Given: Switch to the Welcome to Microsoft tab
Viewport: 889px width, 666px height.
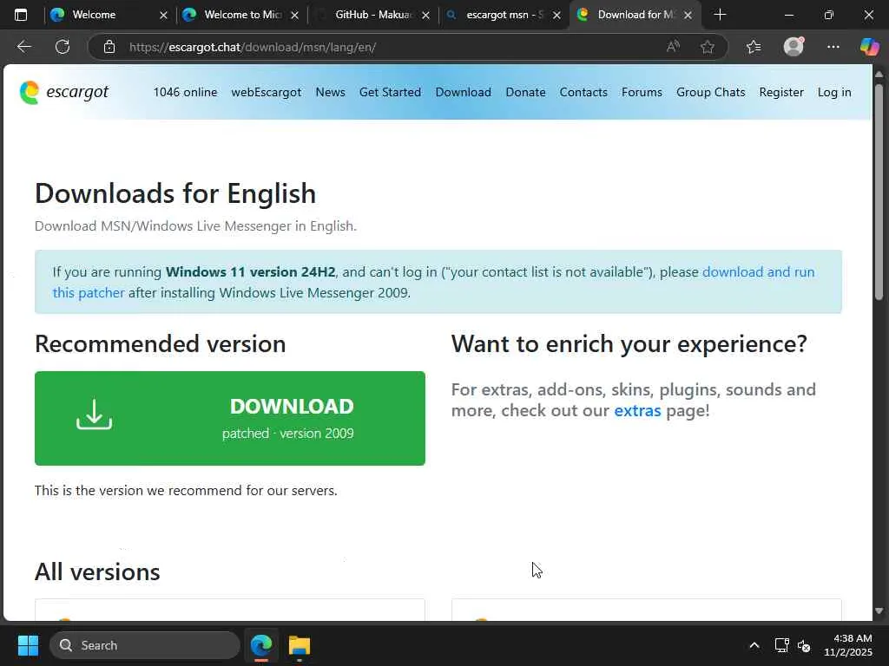Looking at the screenshot, I should click(x=241, y=15).
